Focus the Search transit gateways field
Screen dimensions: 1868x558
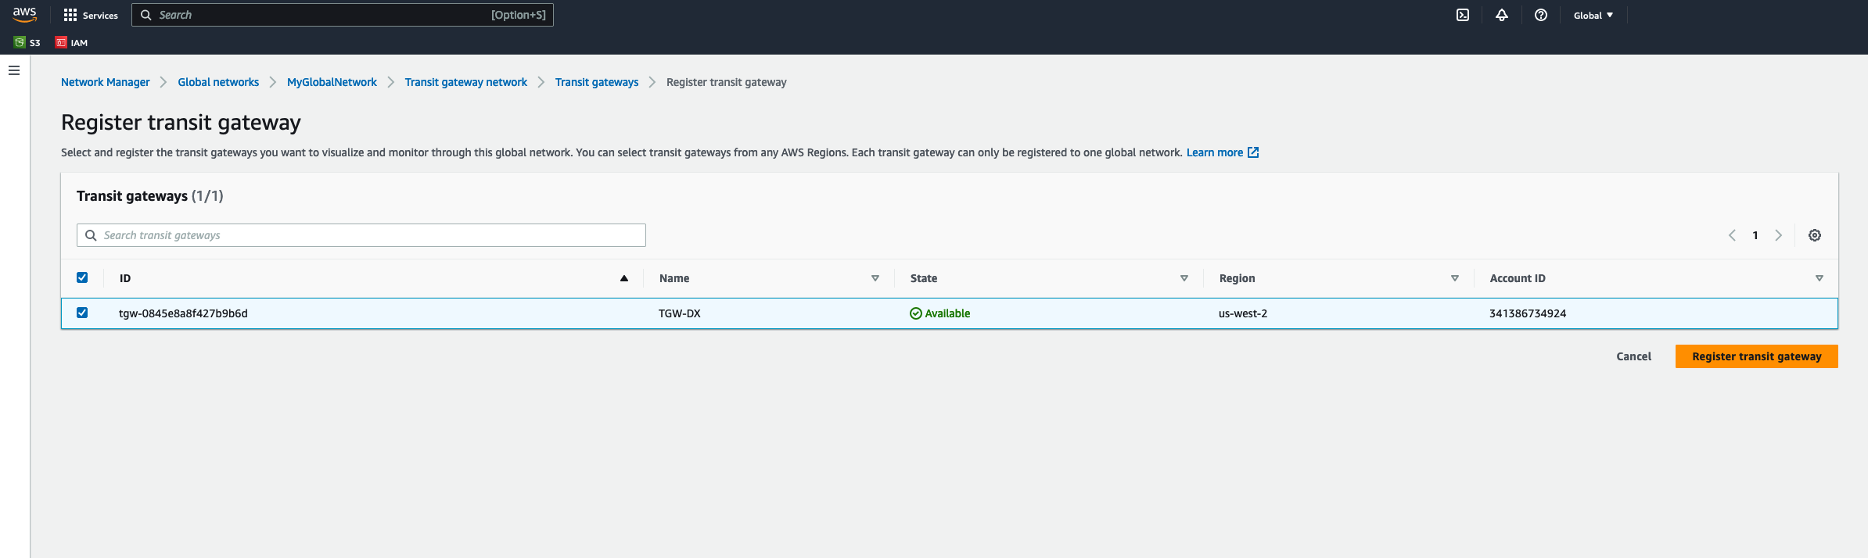pyautogui.click(x=361, y=235)
